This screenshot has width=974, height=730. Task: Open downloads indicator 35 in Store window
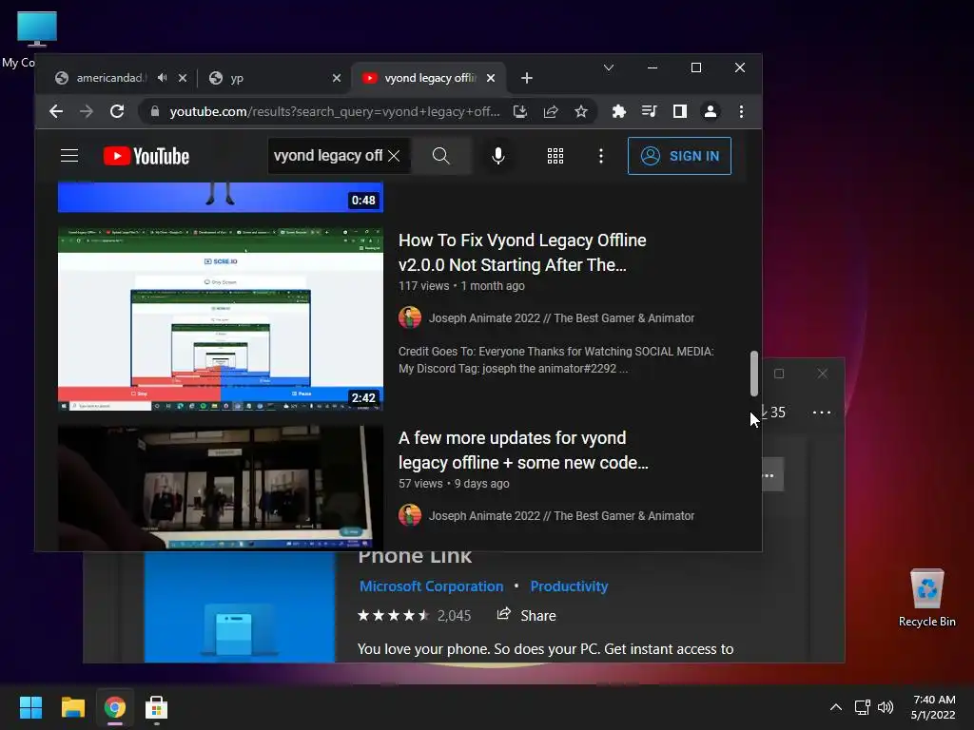point(772,413)
